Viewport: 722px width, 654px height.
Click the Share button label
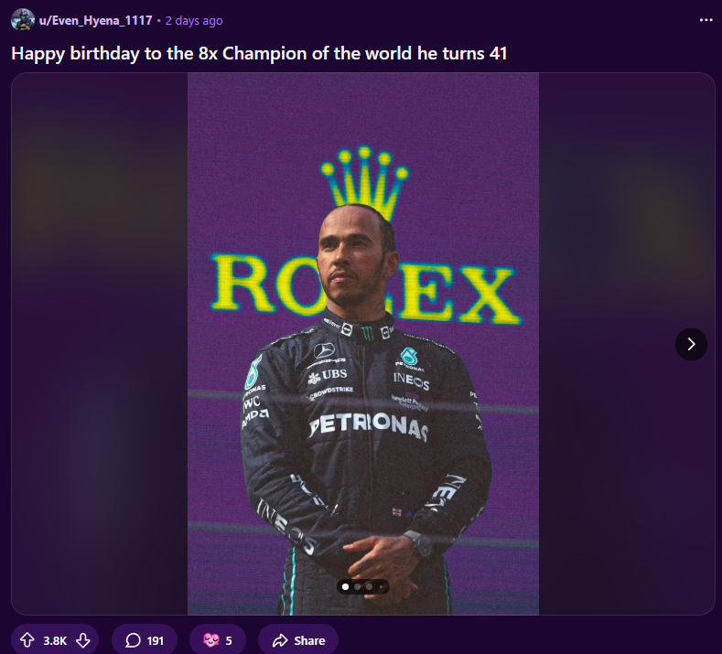[x=309, y=640]
